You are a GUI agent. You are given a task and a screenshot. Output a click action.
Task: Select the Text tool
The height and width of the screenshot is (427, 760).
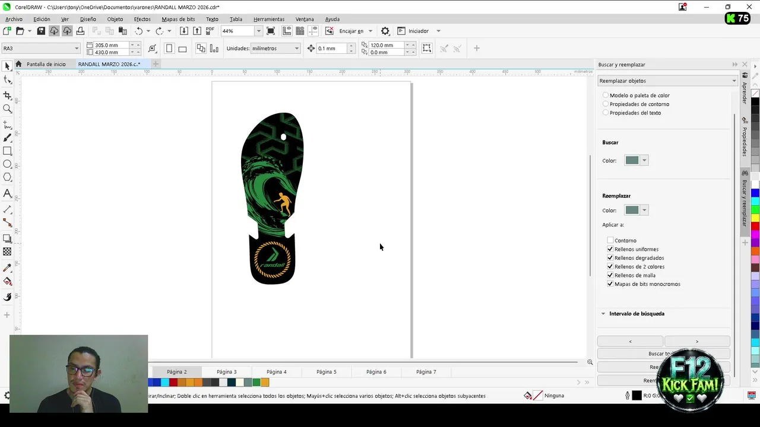coord(7,193)
